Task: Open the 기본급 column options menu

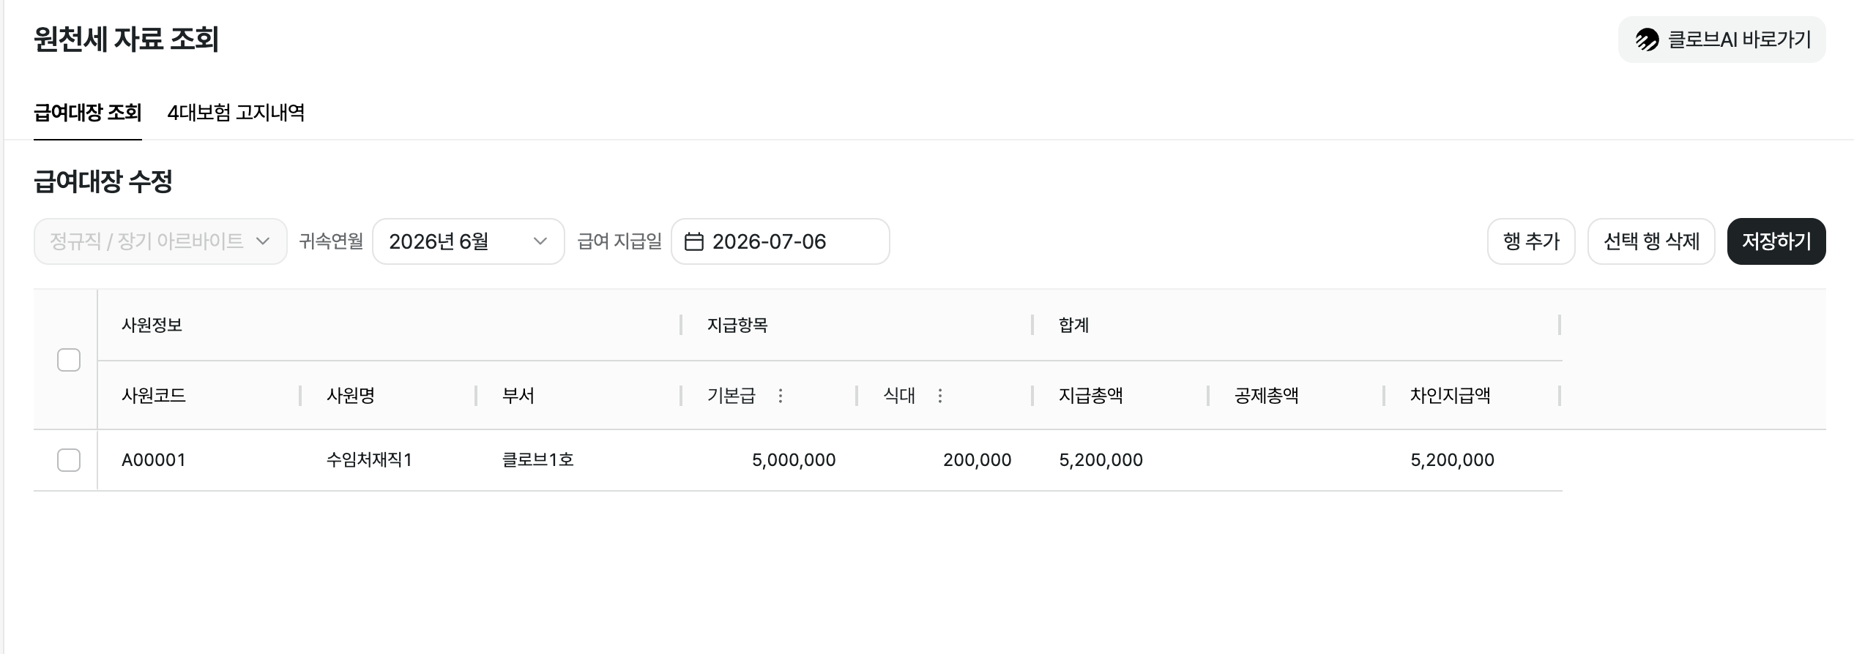Action: click(781, 396)
